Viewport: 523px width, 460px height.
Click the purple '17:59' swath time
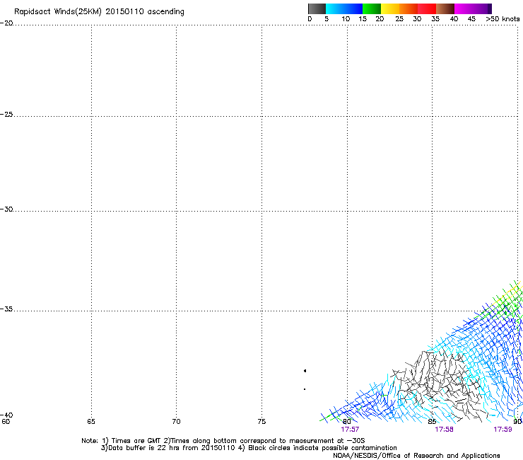(503, 430)
